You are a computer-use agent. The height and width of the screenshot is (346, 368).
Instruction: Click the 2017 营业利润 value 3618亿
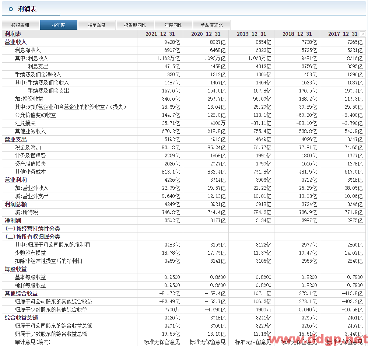355,180
